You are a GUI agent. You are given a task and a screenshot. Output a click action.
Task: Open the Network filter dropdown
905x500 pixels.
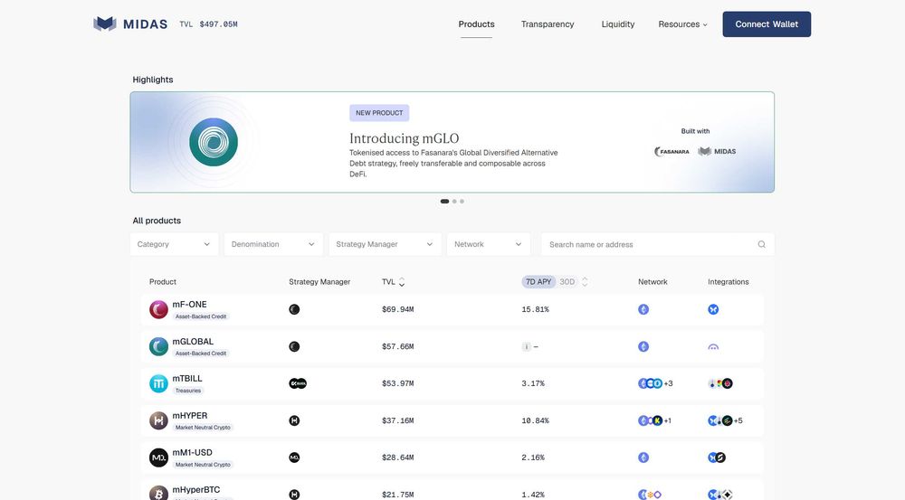488,244
